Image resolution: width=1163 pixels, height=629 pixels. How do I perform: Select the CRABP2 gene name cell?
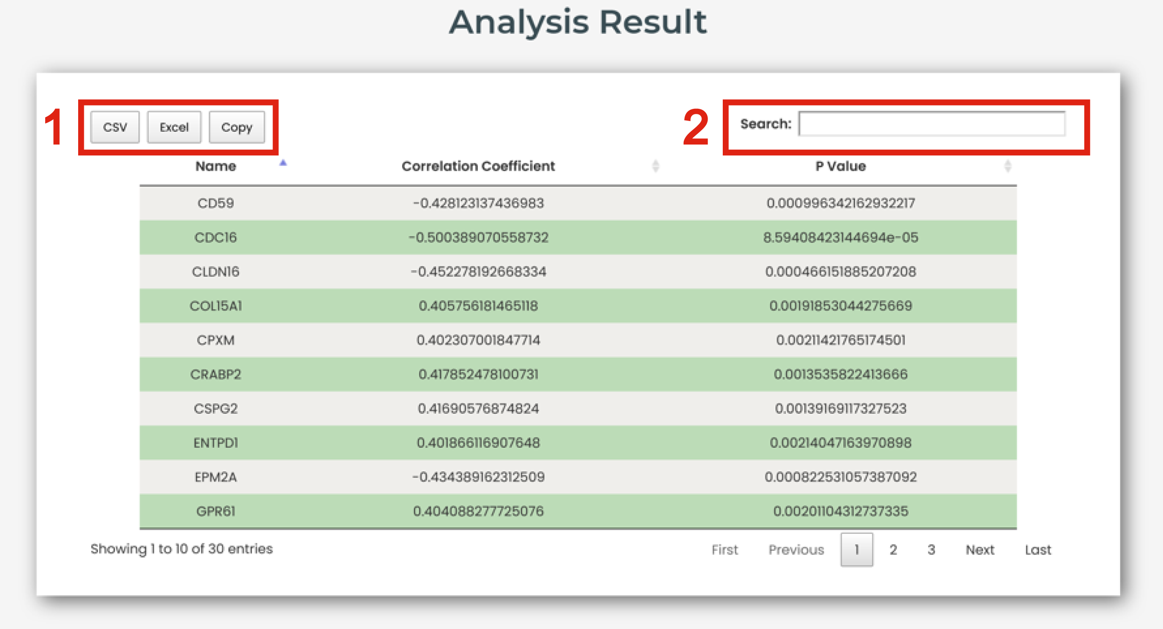click(x=216, y=374)
